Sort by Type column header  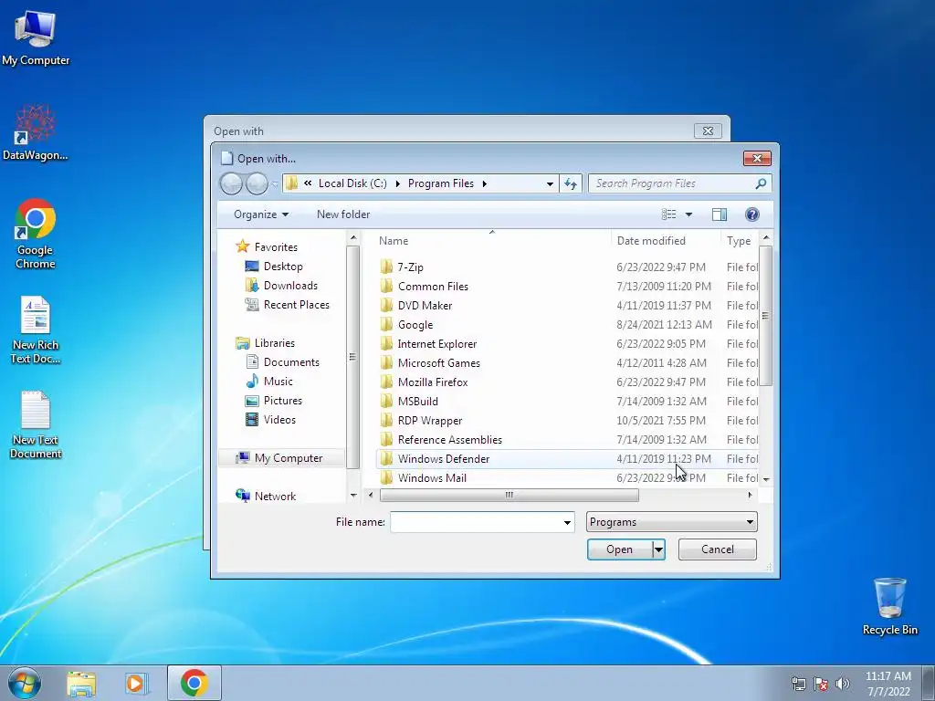(x=740, y=241)
